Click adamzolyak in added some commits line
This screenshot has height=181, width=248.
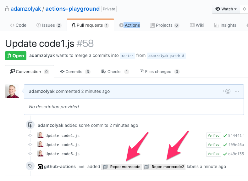51,125
